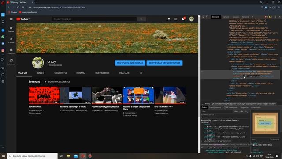282x159 pixels.
Task: Expand ytd-channel-avatar-editor node in Elements tree
Action: [228, 45]
